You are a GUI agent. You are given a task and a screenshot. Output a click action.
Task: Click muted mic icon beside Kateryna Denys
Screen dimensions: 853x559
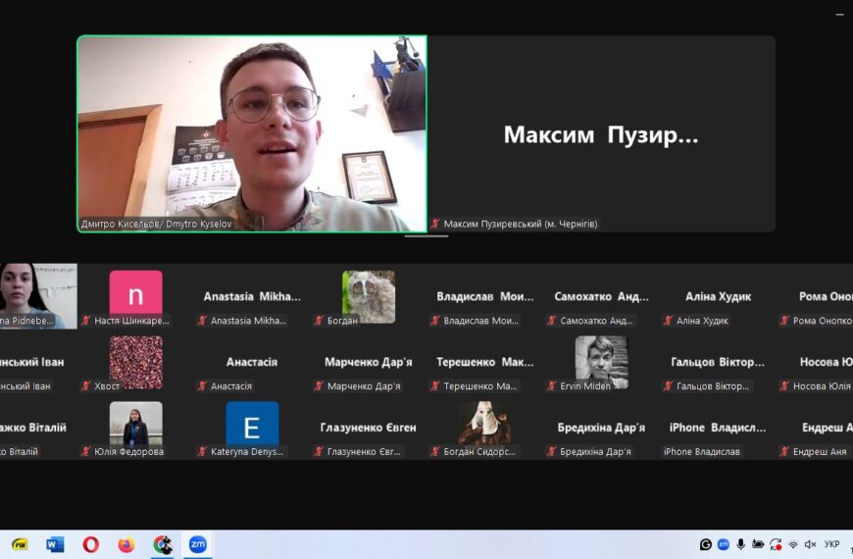pyautogui.click(x=202, y=451)
